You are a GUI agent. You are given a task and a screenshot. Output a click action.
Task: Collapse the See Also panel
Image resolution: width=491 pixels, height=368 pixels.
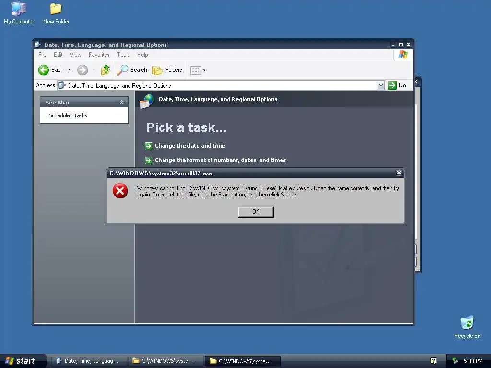coord(121,102)
